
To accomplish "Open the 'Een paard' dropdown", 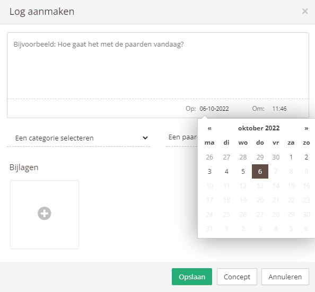I will click(x=182, y=137).
